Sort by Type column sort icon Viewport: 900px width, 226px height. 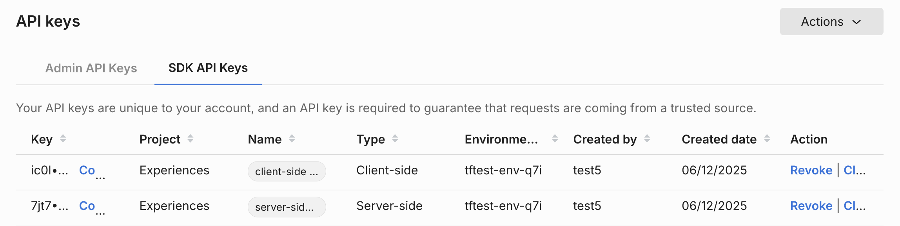395,139
